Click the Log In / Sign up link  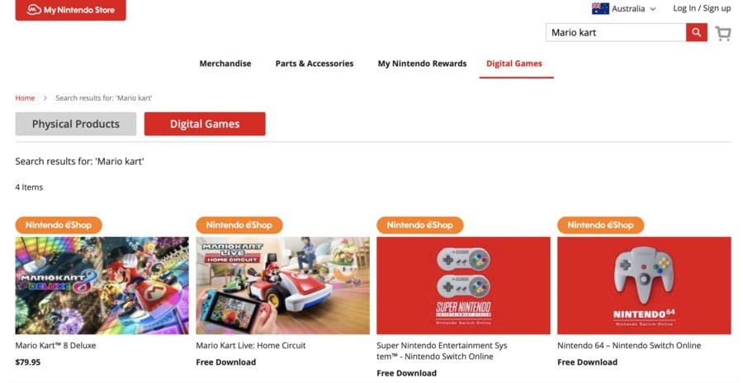[x=702, y=8]
